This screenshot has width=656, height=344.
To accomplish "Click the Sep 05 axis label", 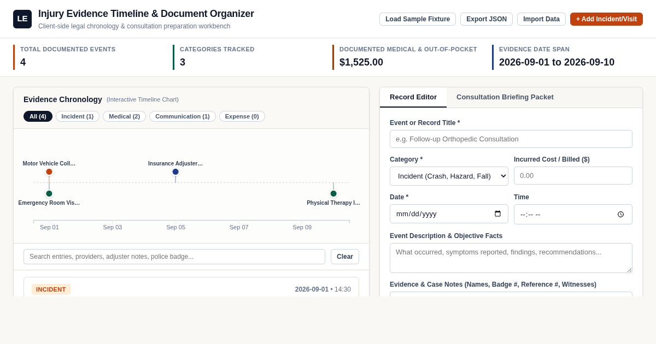I will (x=176, y=227).
